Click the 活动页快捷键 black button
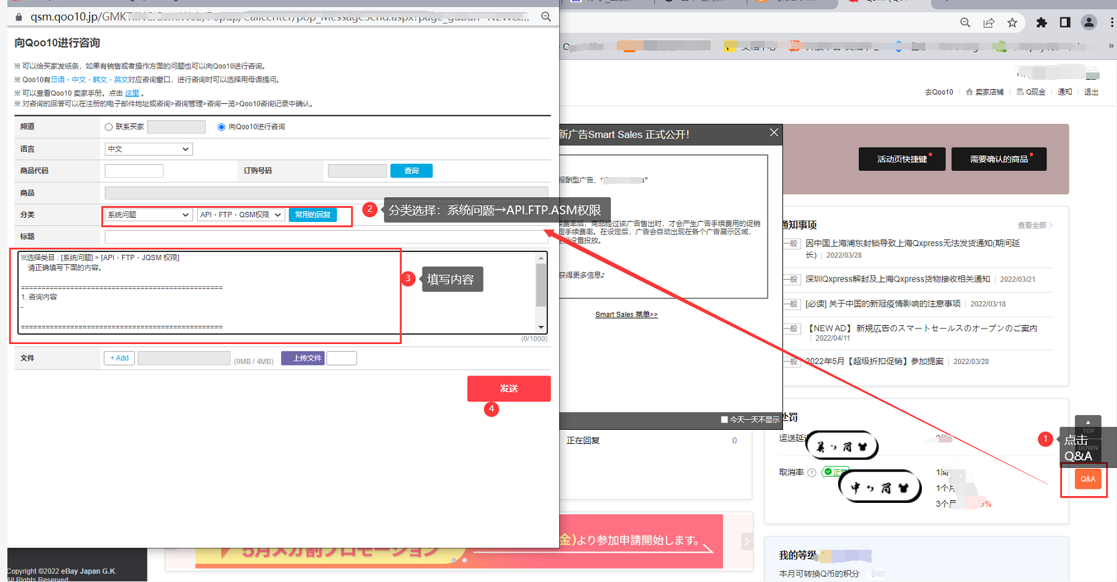 (902, 159)
